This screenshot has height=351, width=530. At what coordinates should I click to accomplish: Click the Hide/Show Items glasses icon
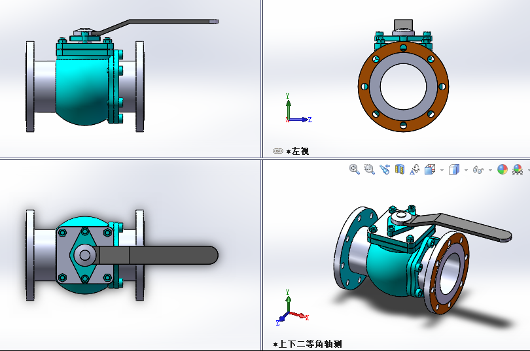click(x=478, y=169)
